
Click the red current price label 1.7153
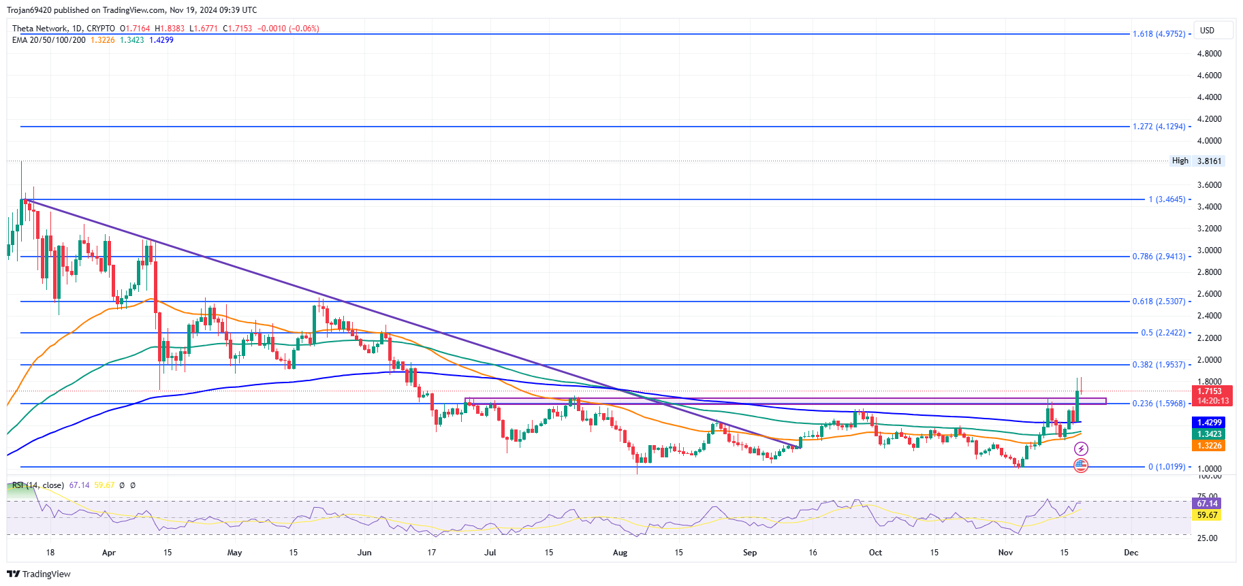pos(1210,391)
